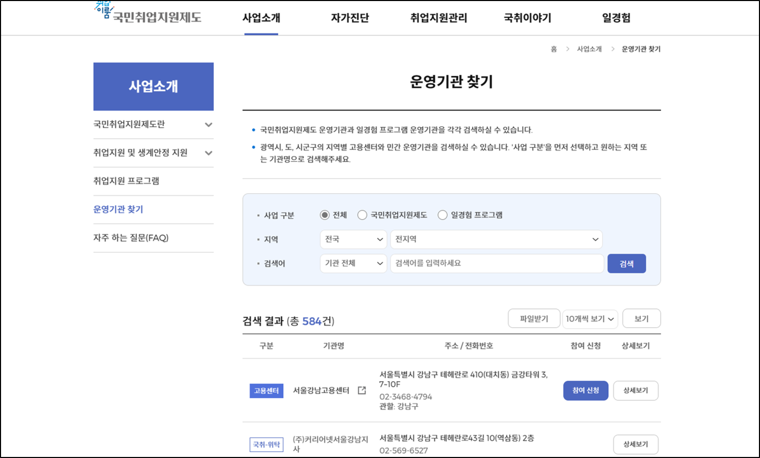The height and width of the screenshot is (458, 760).
Task: Click the 국민취업지원제도 site logo
Action: click(146, 16)
